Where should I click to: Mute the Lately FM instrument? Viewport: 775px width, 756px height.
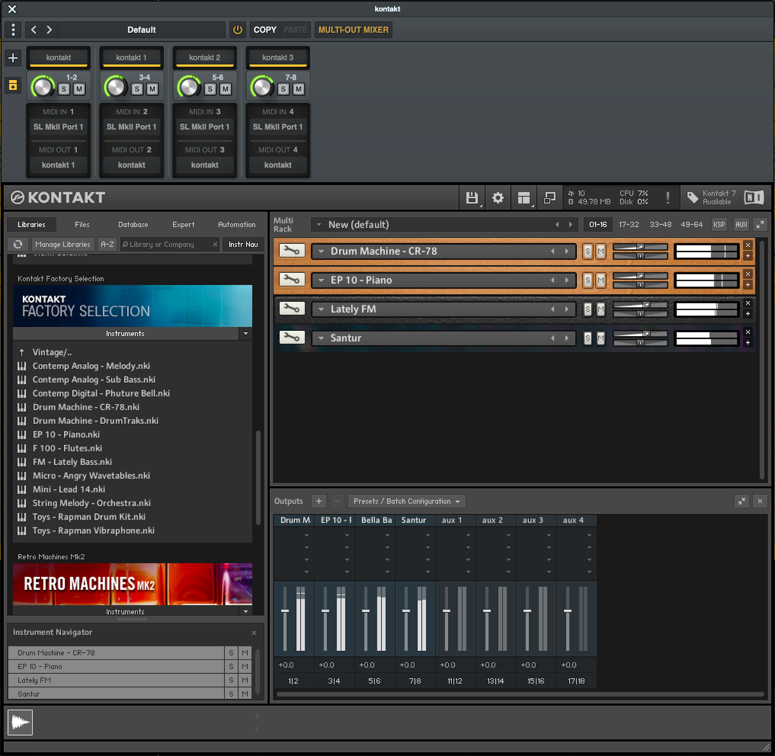[x=601, y=309]
